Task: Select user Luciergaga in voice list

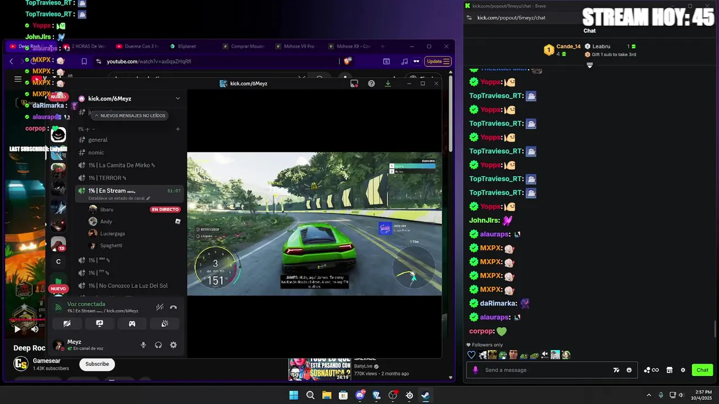Action: (x=112, y=233)
